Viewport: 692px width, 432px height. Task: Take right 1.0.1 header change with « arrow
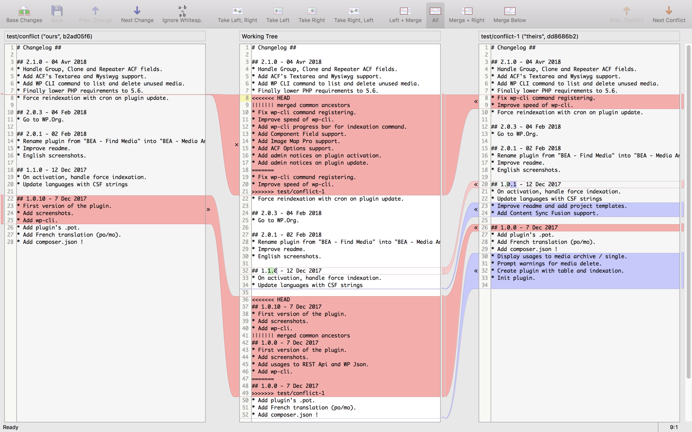(x=476, y=184)
